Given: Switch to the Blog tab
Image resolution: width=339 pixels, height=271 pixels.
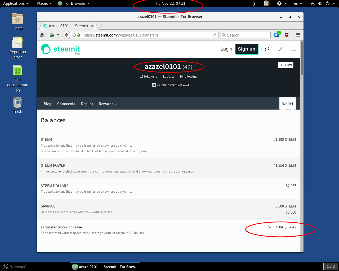Looking at the screenshot, I should click(47, 104).
